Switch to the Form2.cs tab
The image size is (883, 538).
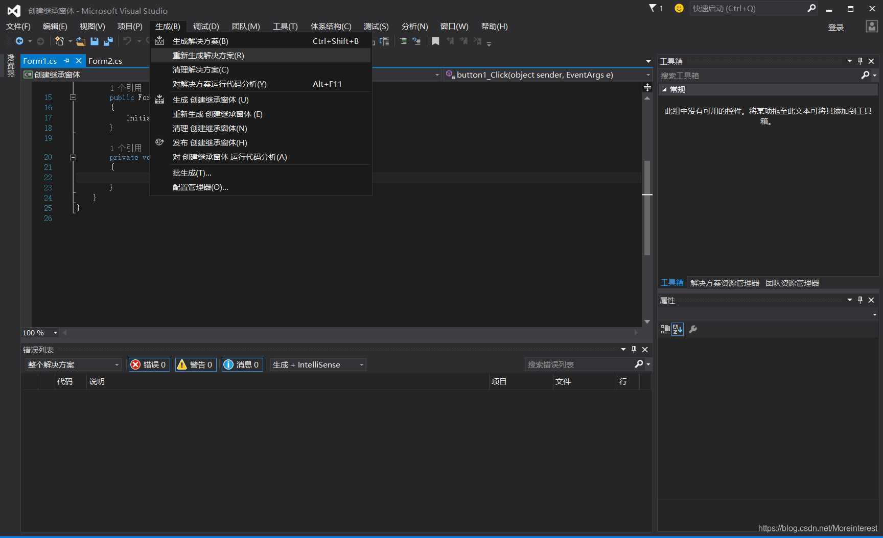point(105,61)
